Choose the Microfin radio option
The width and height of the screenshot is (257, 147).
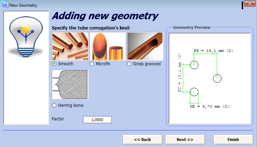[x=92, y=64]
